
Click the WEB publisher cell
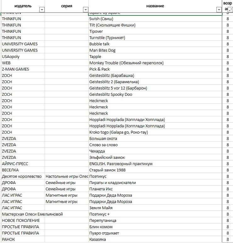click(23, 63)
